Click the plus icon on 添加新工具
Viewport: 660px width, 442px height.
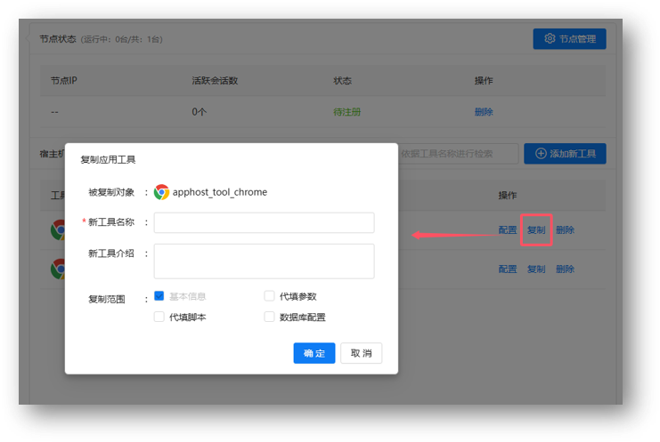point(541,154)
